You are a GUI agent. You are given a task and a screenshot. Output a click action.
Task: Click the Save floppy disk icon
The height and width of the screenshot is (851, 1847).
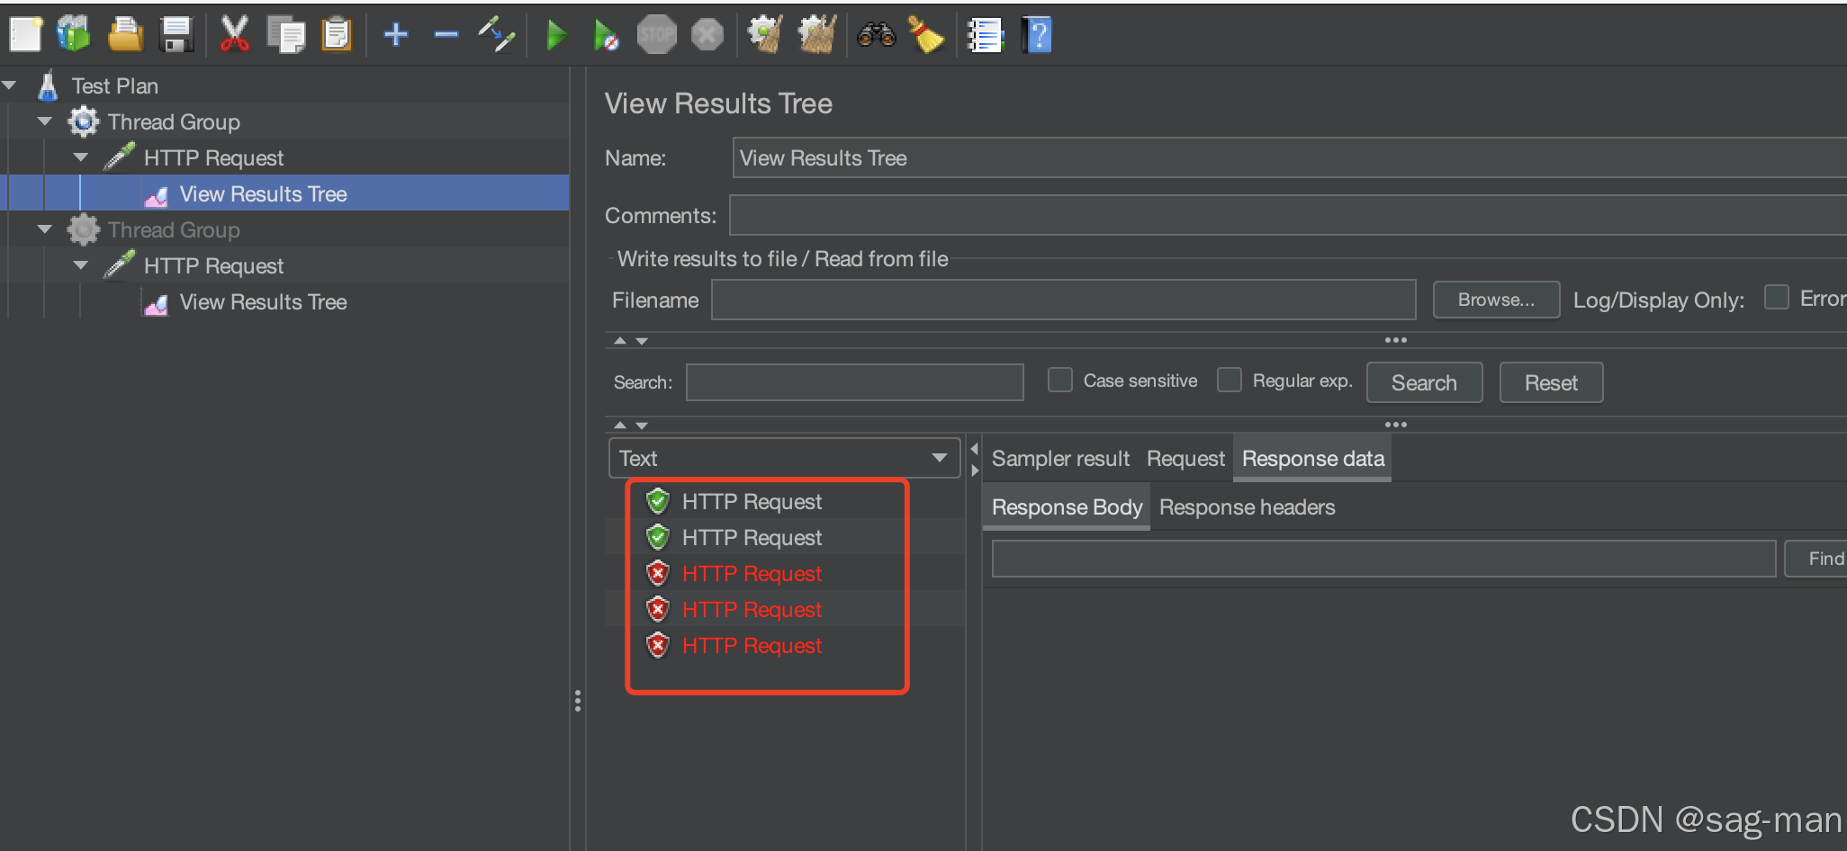(x=176, y=35)
